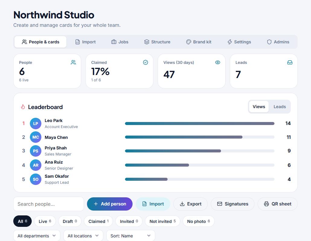Click Sam Okafor's SO avatar
This screenshot has height=241, width=311.
click(36, 179)
